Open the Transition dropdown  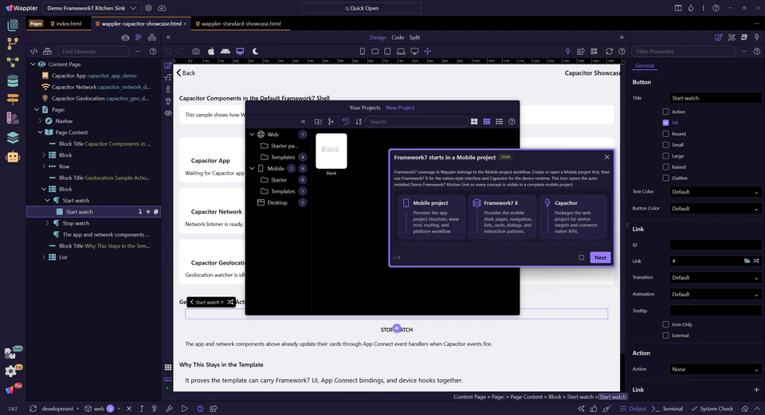[715, 277]
